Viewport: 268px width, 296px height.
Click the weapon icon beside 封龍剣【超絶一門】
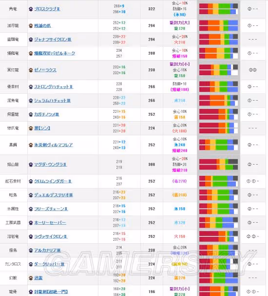click(31, 292)
